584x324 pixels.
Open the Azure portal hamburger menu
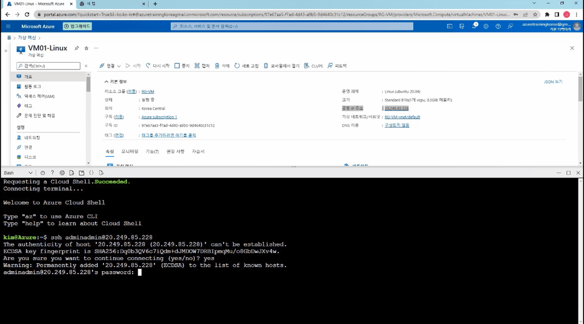(8, 26)
